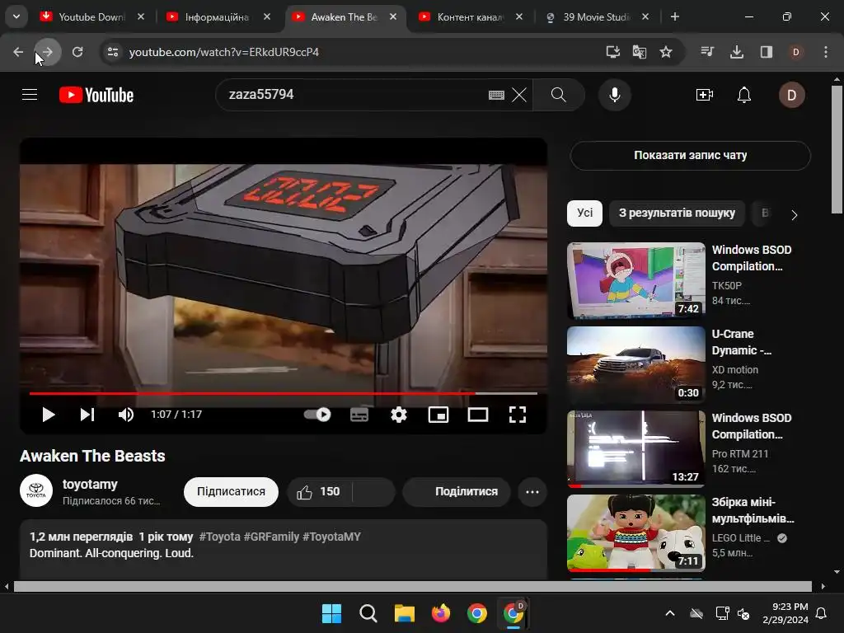Switch to 39 Movie Studi tab
Viewport: 844px width, 633px height.
[595, 16]
